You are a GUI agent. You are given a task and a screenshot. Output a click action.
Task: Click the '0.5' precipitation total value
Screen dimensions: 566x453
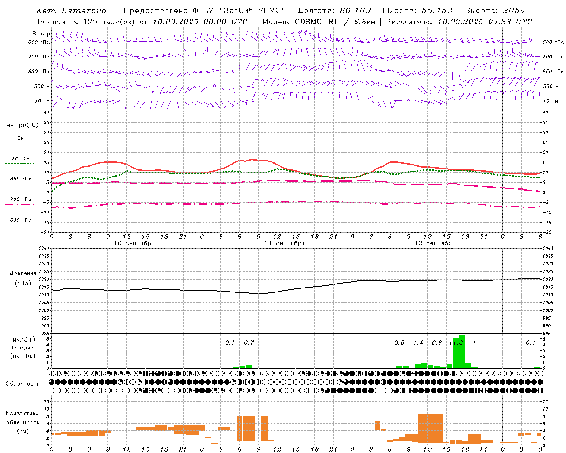coord(399,342)
